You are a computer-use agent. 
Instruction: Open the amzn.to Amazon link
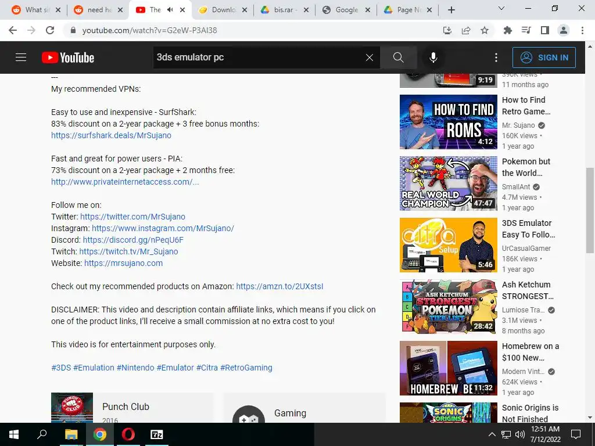pos(279,286)
